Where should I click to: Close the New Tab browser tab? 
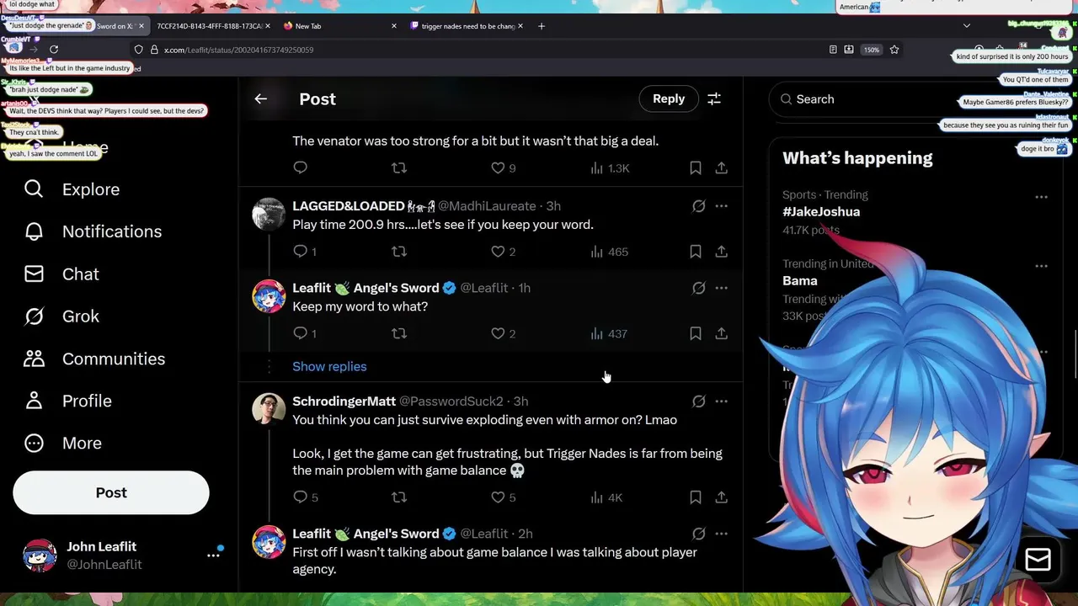[394, 26]
